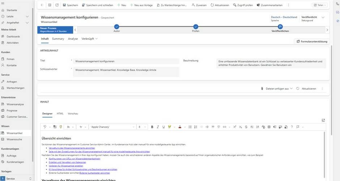Viewport: 340px width, 181px height.
Task: Open Aufträge in sidebar
Action: point(11,156)
